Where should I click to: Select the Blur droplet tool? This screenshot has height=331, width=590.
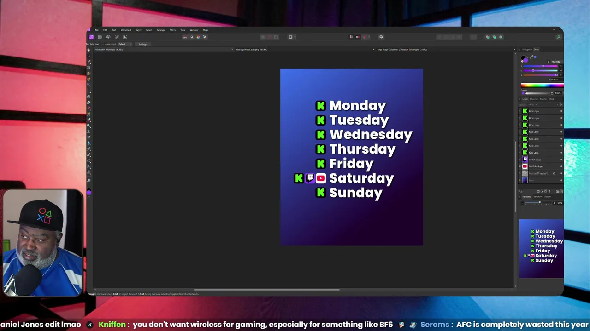[89, 143]
